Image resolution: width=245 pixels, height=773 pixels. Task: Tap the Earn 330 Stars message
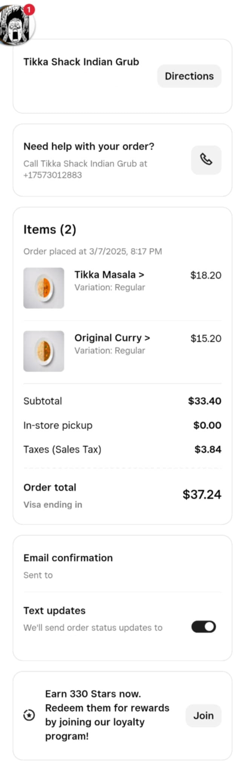[x=107, y=715]
